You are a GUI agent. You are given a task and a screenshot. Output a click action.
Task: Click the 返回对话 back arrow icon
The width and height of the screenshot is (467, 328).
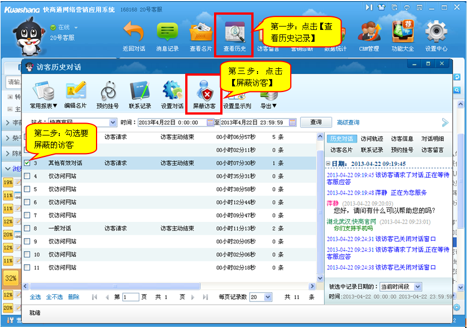coord(134,32)
